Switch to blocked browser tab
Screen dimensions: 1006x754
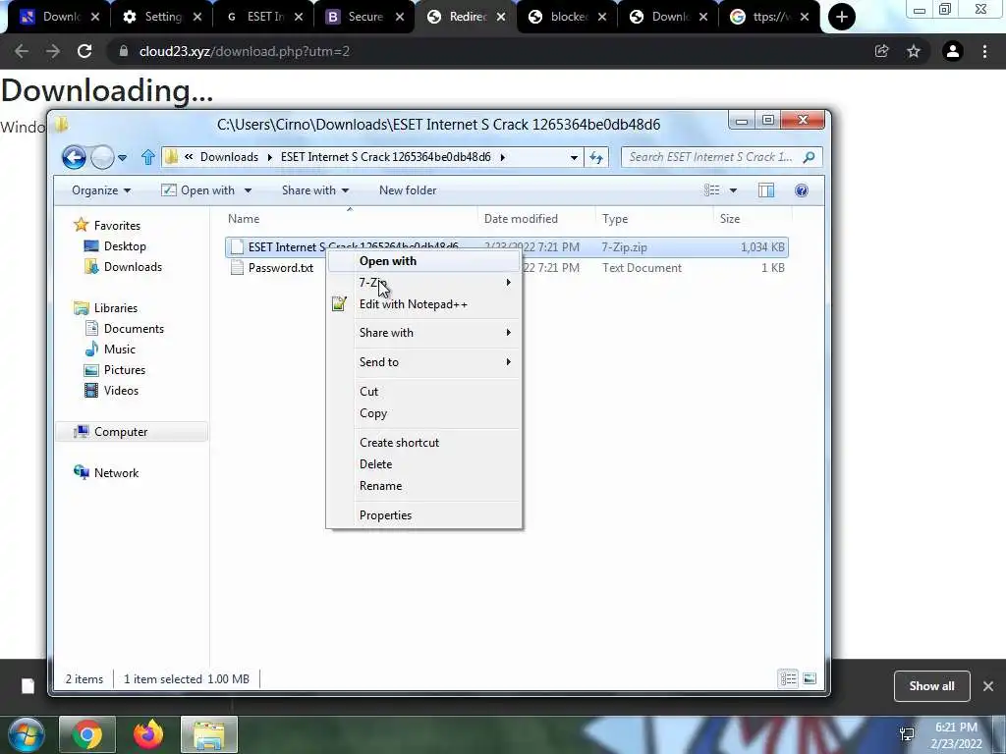pos(569,17)
